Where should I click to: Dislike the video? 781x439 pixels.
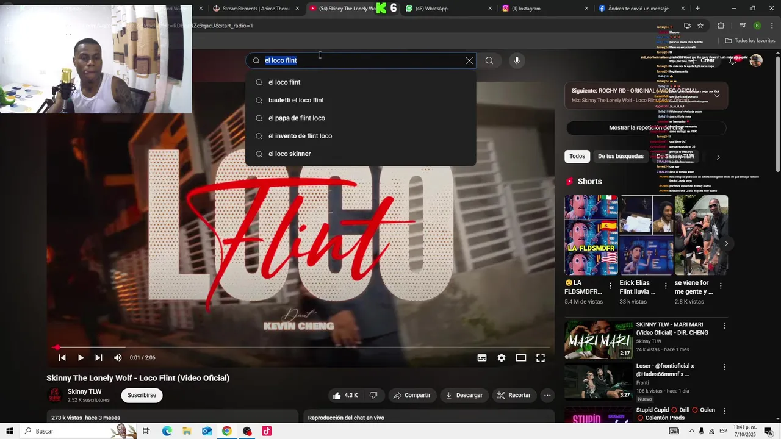373,395
